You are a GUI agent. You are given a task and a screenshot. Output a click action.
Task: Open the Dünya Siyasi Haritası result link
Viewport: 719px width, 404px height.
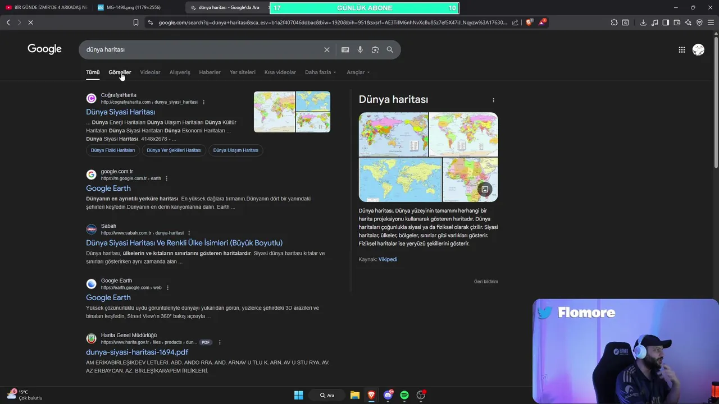pyautogui.click(x=120, y=112)
